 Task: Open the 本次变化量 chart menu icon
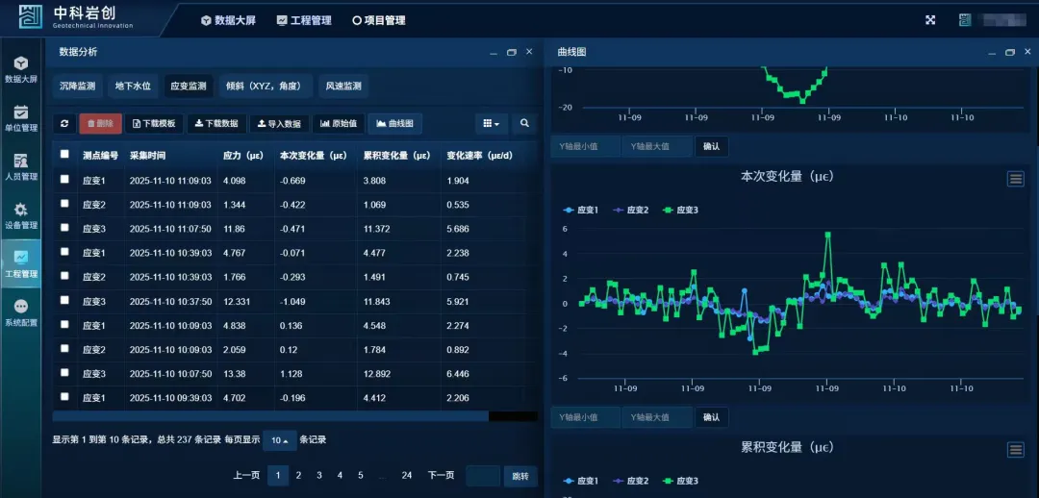click(1015, 179)
